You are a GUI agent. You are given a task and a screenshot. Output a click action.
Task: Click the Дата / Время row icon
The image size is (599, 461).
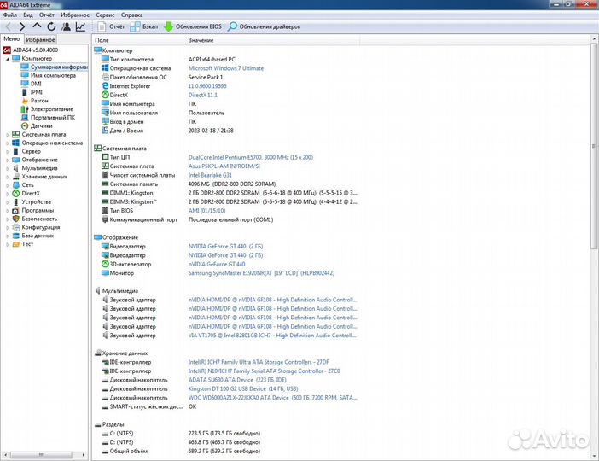(105, 131)
